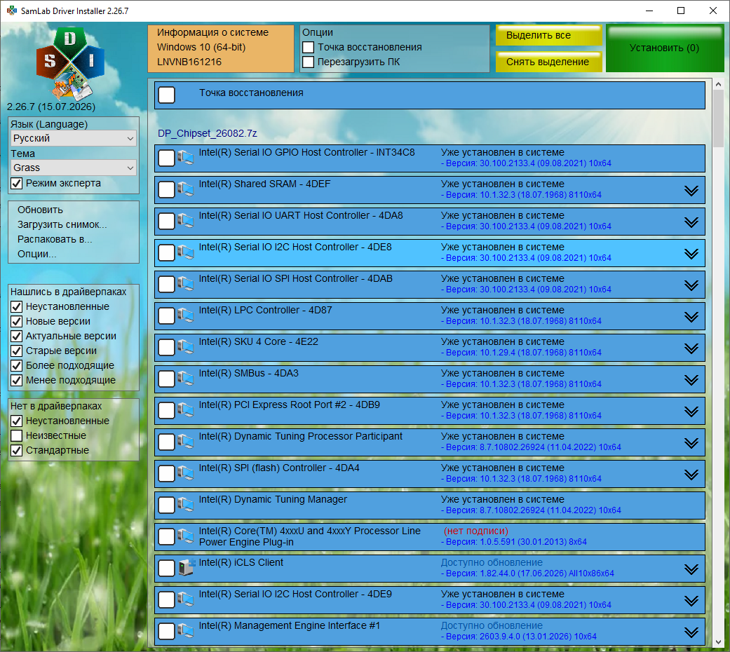Viewport: 730px width, 652px height.
Task: Click device icon for Serial IO GPIO Host Controller
Action: (x=186, y=158)
